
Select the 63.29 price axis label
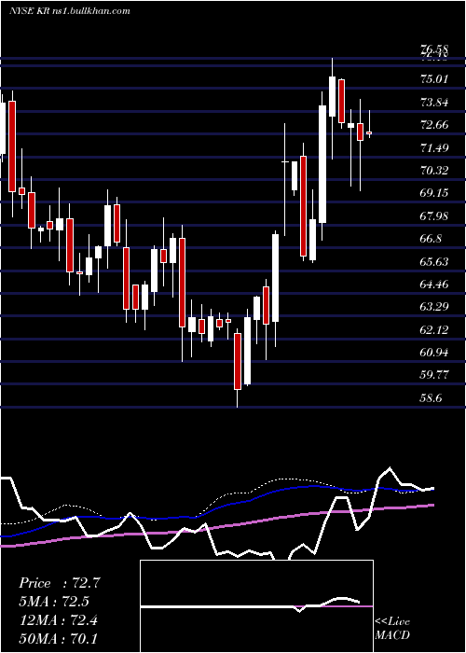pyautogui.click(x=434, y=307)
